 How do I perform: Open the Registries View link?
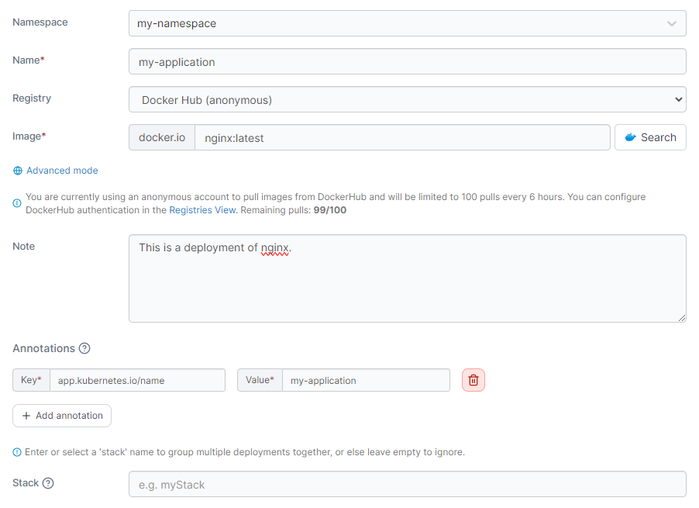(x=201, y=210)
